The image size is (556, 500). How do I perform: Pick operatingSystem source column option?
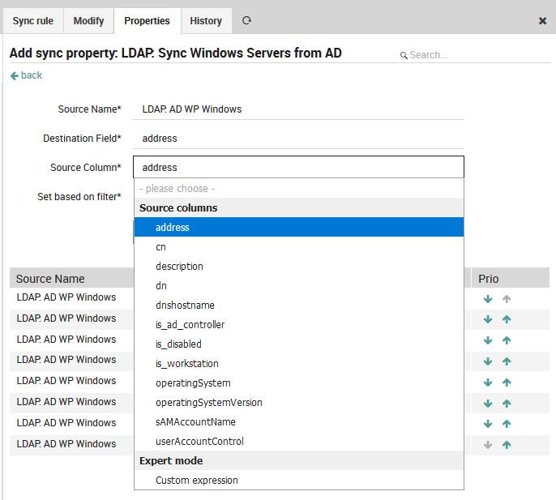pos(193,383)
